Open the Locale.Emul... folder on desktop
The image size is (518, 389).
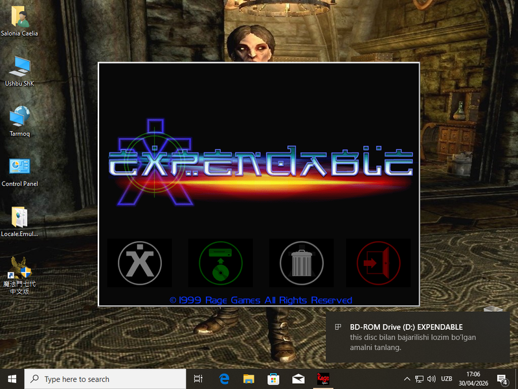(x=19, y=222)
